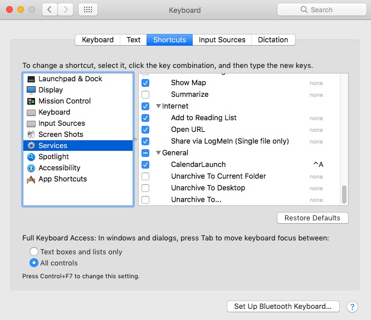Click the Show All grid icon
This screenshot has height=320, width=371.
tap(88, 9)
